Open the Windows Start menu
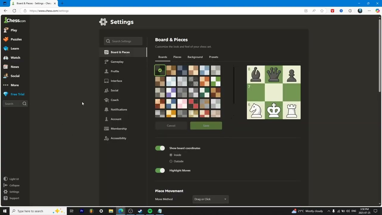The image size is (382, 215). click(x=4, y=211)
